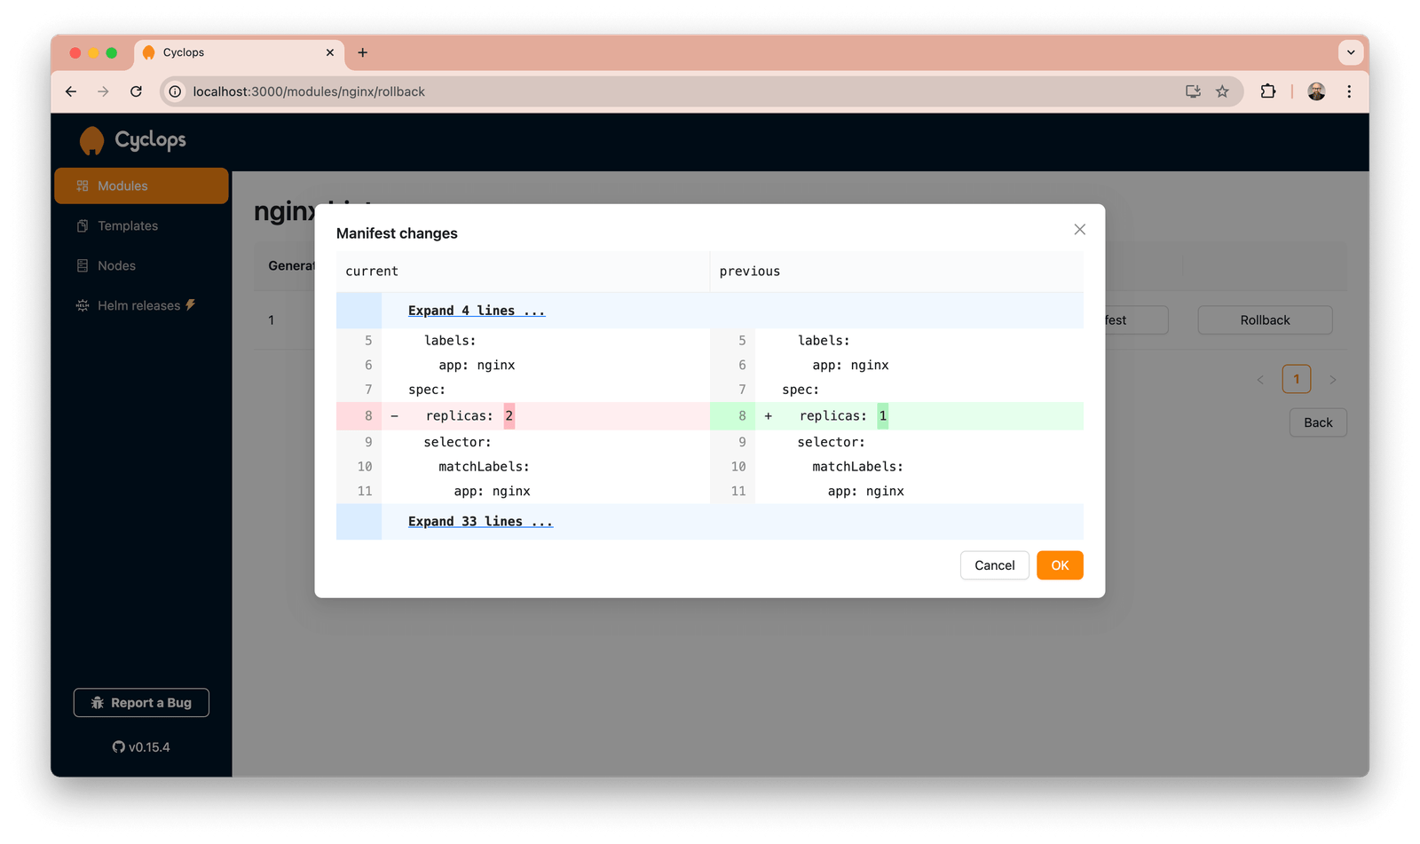Click the install app icon in address bar
The height and width of the screenshot is (844, 1420).
pyautogui.click(x=1193, y=91)
